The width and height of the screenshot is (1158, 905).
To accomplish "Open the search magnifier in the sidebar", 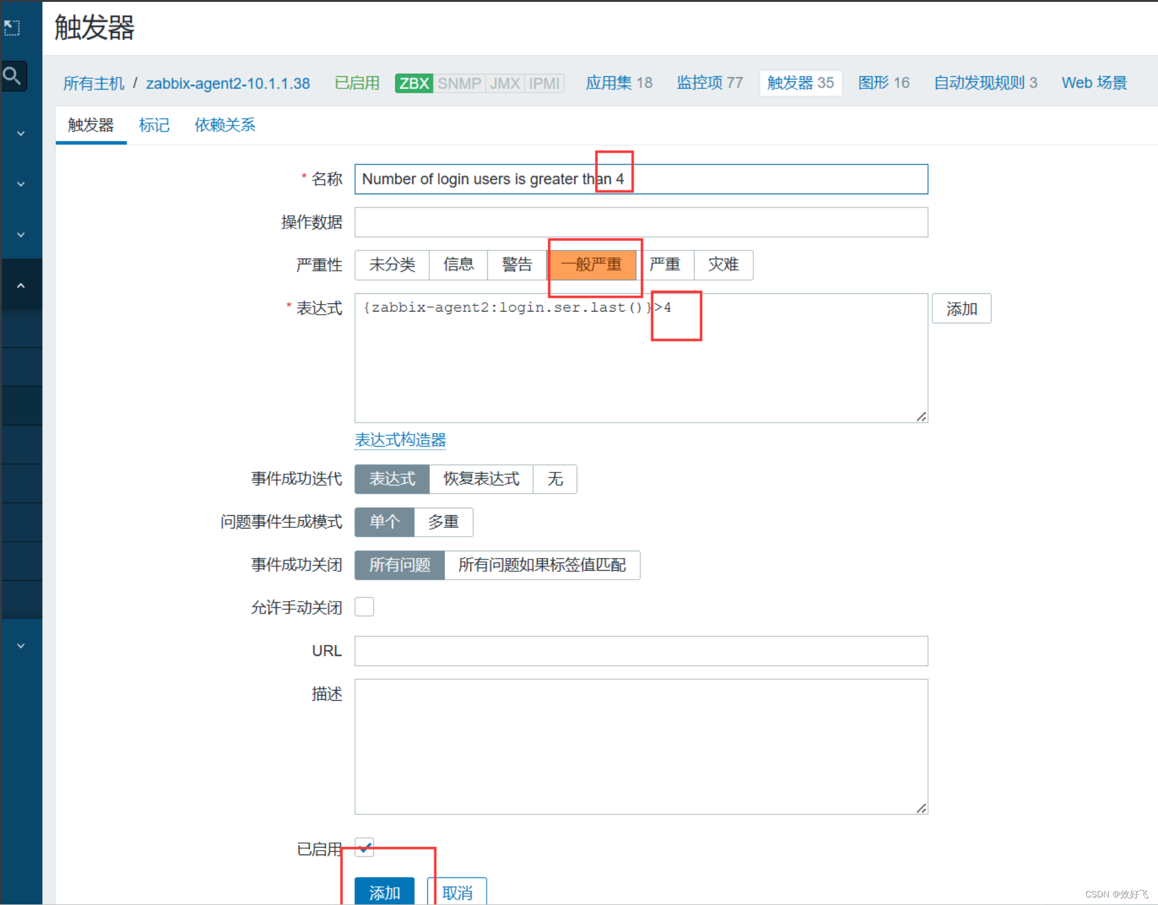I will (13, 76).
